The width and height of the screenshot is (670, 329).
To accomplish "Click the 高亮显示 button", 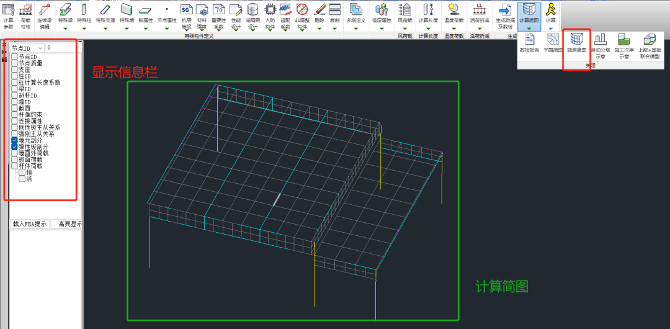I will click(x=66, y=223).
